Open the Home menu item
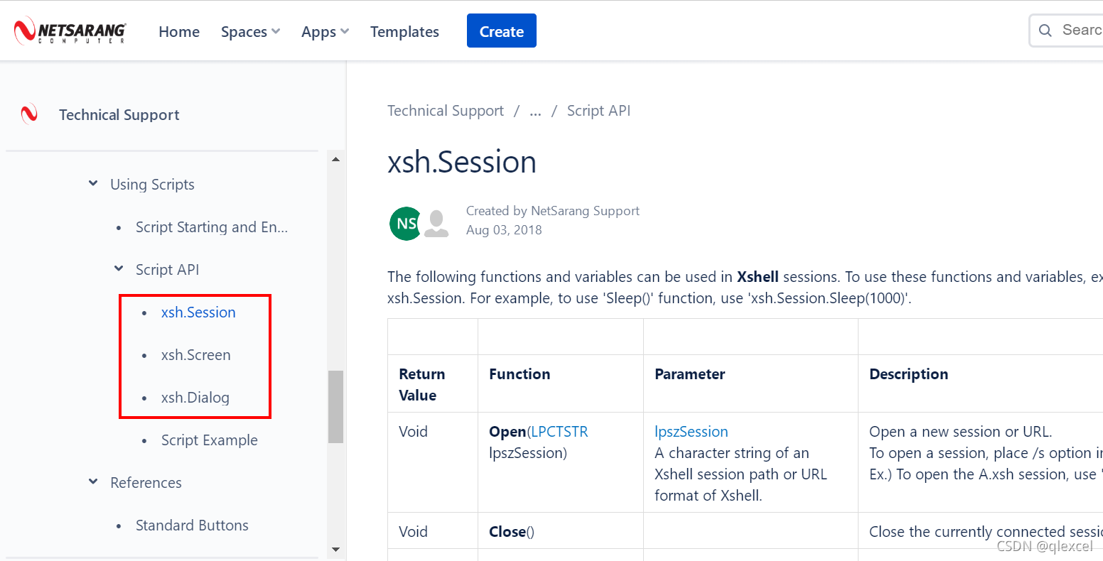Screen dimensions: 1103x561 (x=179, y=32)
